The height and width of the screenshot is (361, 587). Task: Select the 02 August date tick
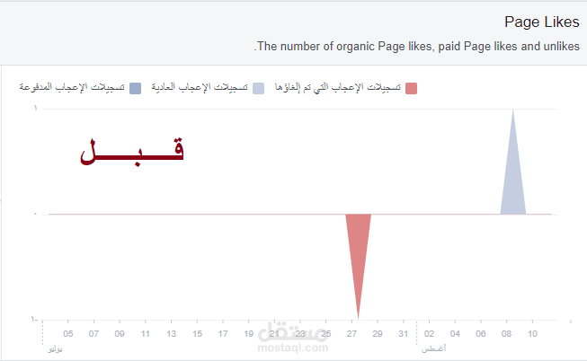tap(429, 334)
